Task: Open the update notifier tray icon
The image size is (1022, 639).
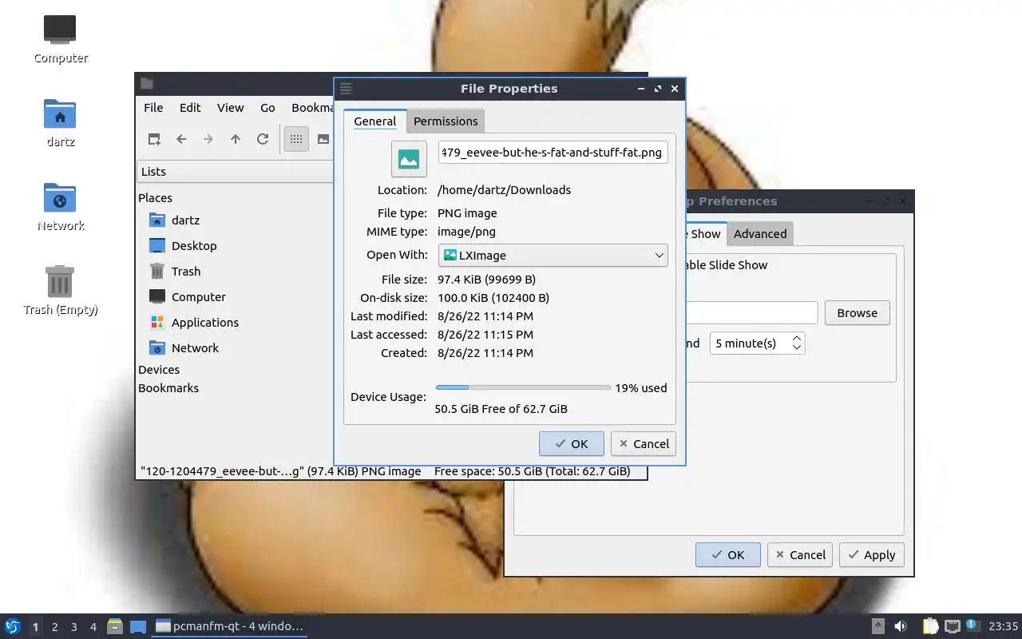Action: tap(972, 625)
